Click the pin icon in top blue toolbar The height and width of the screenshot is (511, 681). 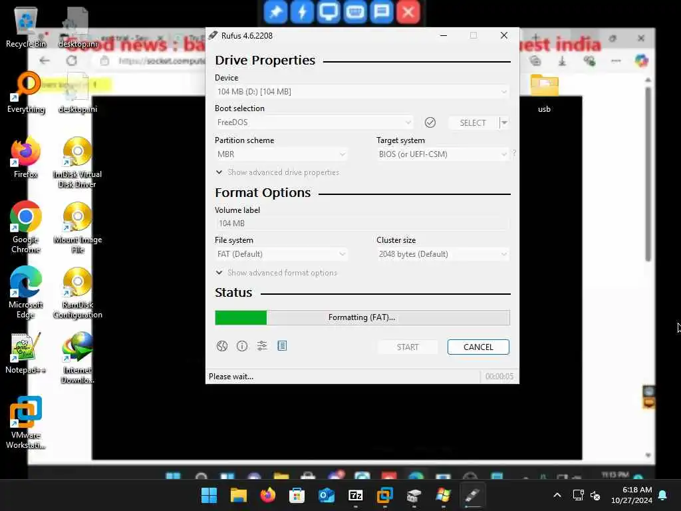[275, 12]
